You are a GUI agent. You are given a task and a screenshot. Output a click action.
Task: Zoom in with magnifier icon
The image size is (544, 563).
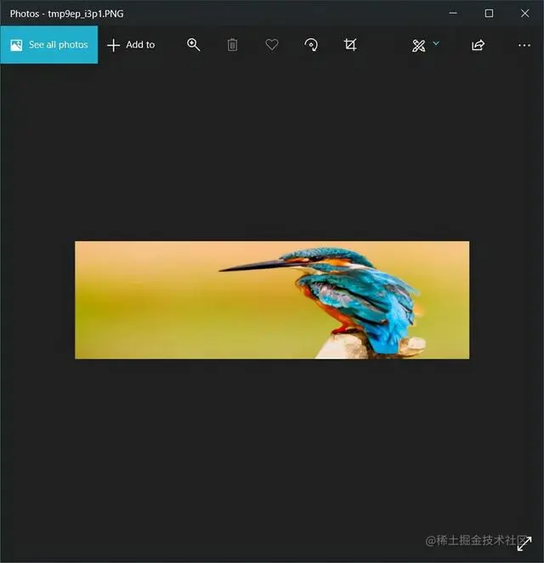coord(193,45)
